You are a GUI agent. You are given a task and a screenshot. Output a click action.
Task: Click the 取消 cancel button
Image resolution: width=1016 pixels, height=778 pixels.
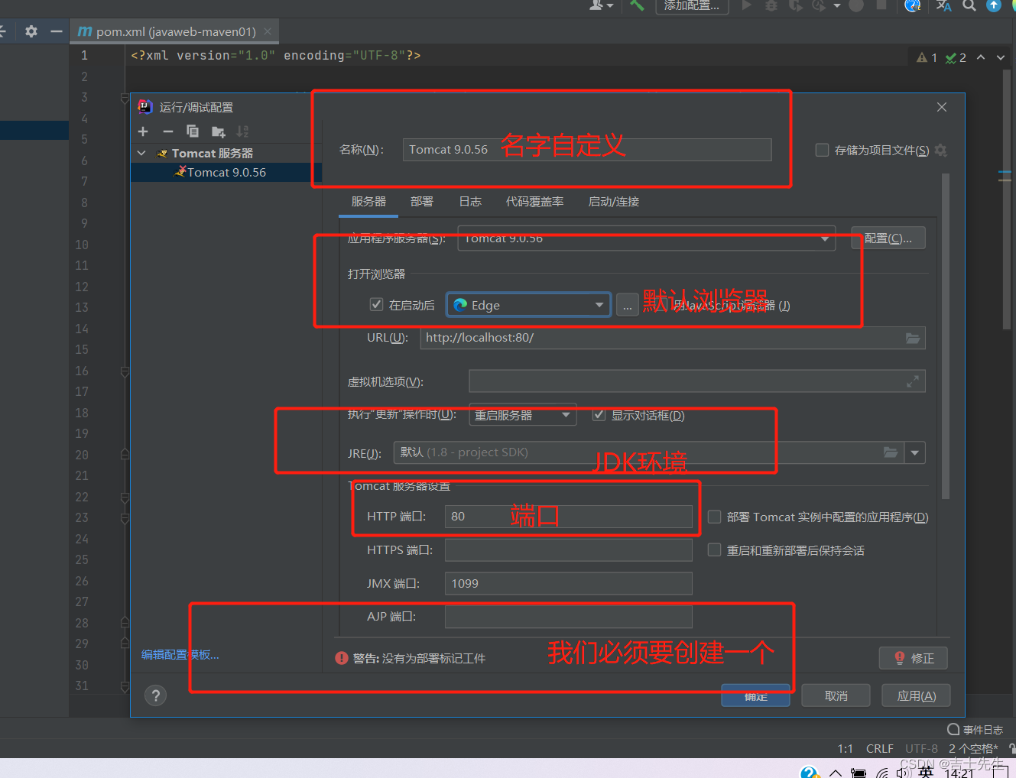coord(836,695)
